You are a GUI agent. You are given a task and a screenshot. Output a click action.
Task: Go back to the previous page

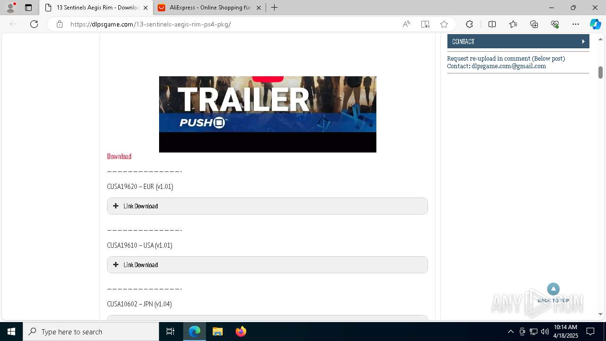(13, 24)
